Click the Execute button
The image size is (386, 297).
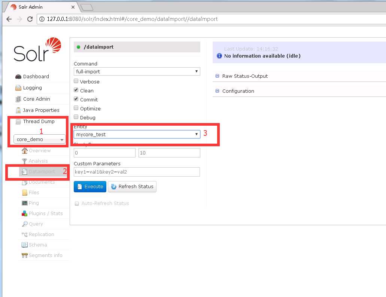coord(90,187)
